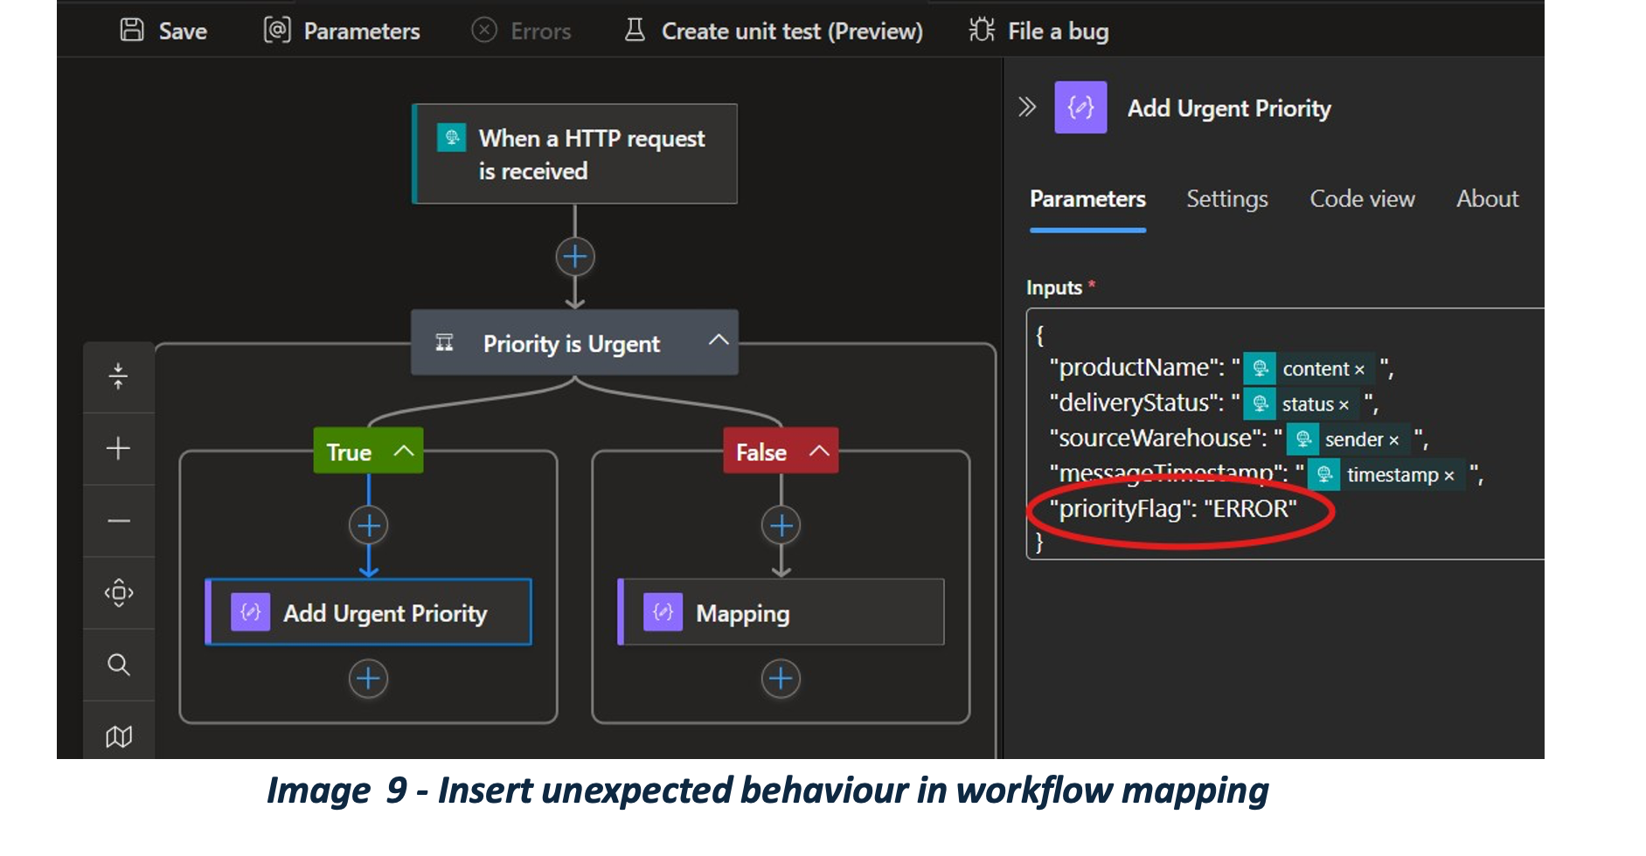
Task: Collapse the False branch
Action: [x=819, y=451]
